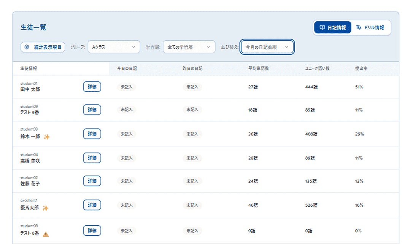View 詳細 for student09 テスト 9番

pyautogui.click(x=92, y=110)
